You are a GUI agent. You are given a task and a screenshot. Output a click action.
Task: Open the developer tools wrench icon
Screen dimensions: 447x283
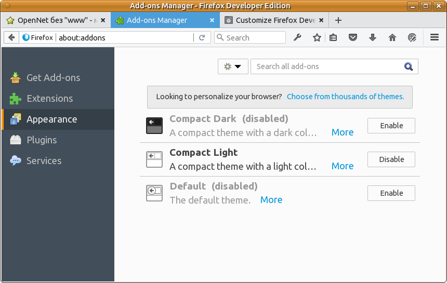[298, 37]
